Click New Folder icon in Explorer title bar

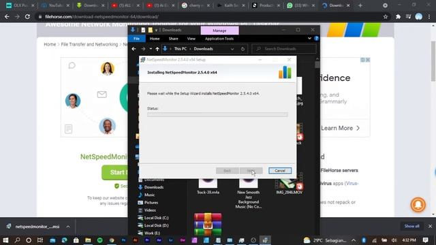[150, 30]
